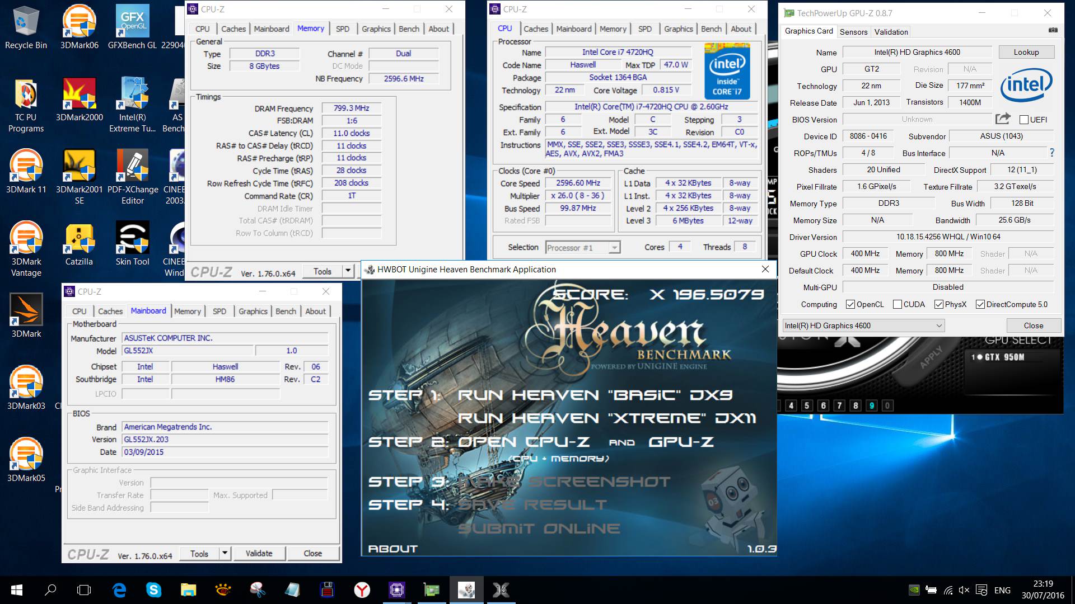1075x604 pixels.
Task: Switch to GPU-Z via taskbar icon
Action: [432, 590]
